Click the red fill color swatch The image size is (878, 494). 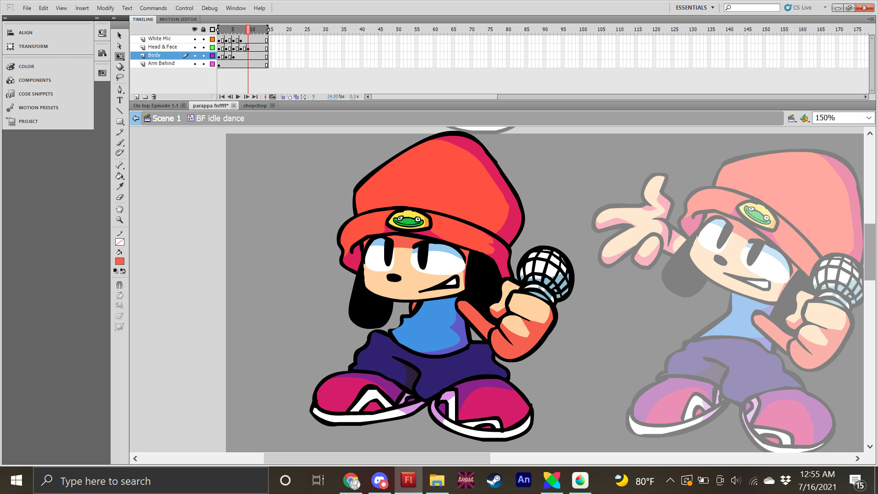tap(120, 262)
